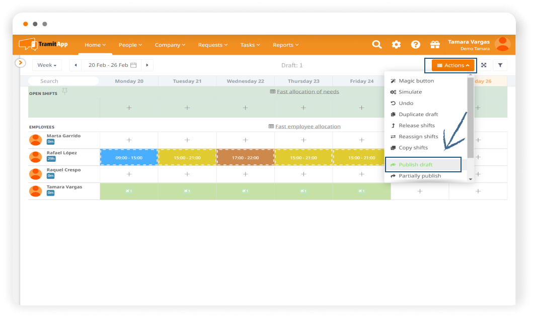Toggle fullscreen expand icon beside Actions
Viewport: 534px width, 318px height.
point(484,65)
